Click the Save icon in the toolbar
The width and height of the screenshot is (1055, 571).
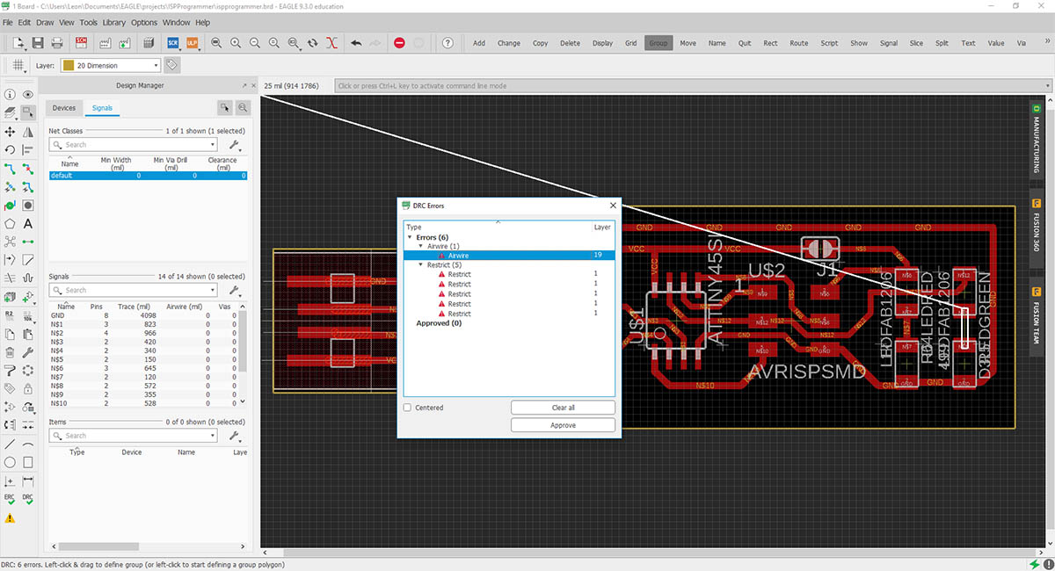pyautogui.click(x=38, y=42)
